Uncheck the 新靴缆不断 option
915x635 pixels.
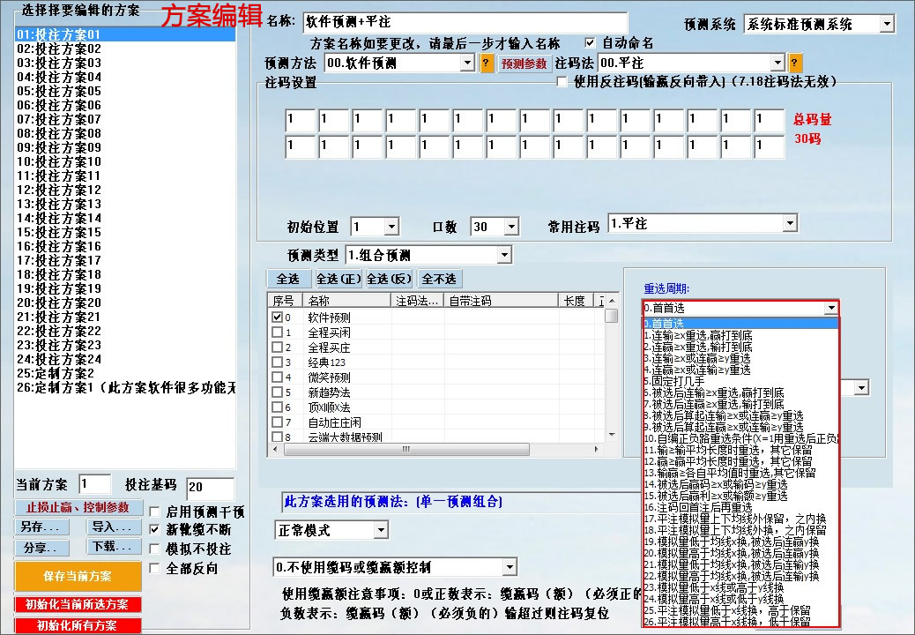pos(152,529)
